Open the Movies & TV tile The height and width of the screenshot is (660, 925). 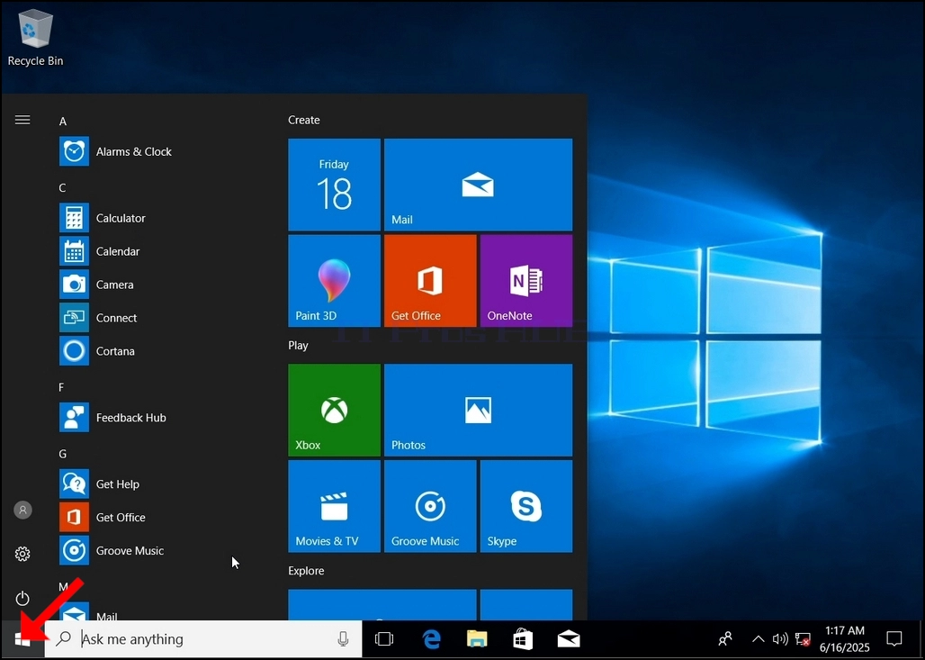coord(334,507)
